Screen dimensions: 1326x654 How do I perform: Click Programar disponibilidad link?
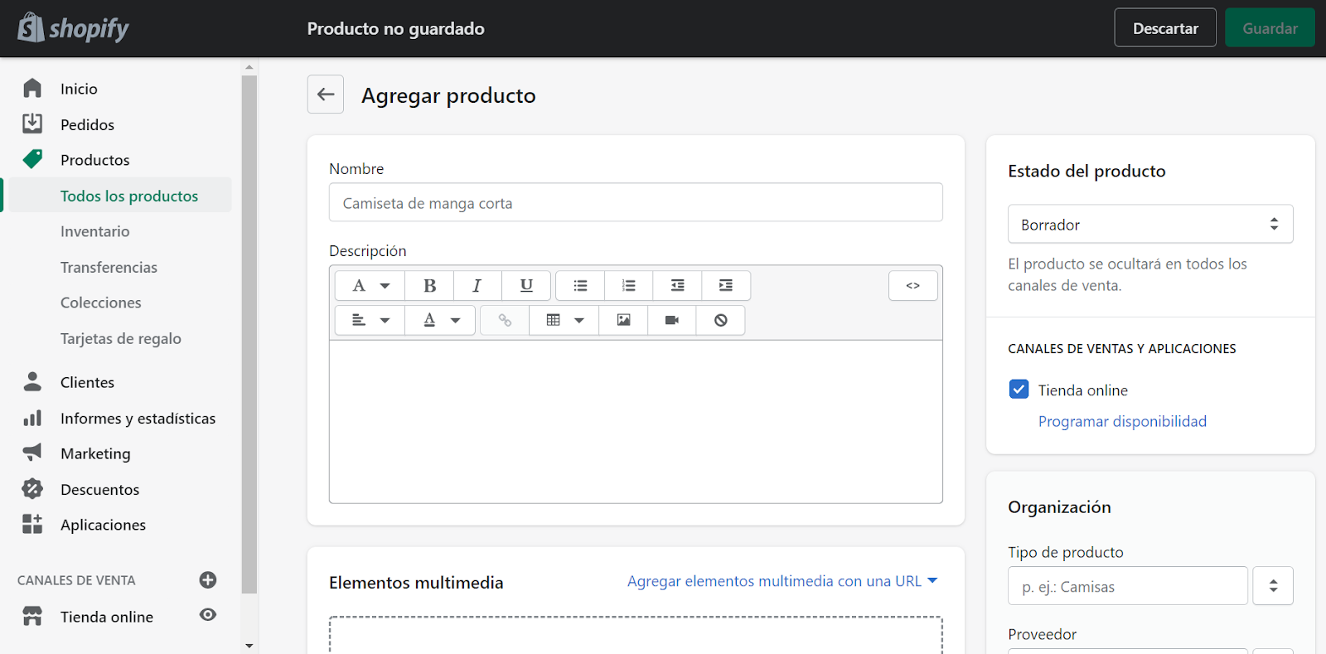coord(1122,421)
